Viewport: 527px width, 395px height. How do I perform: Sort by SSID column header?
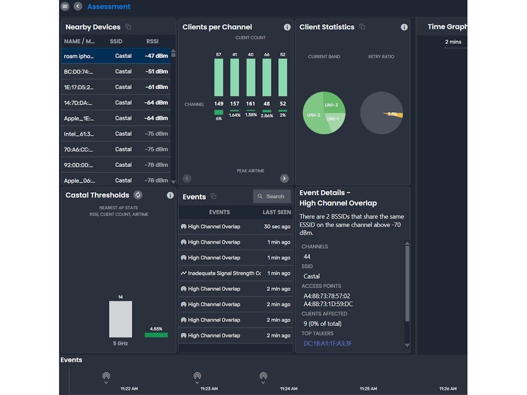click(x=116, y=41)
